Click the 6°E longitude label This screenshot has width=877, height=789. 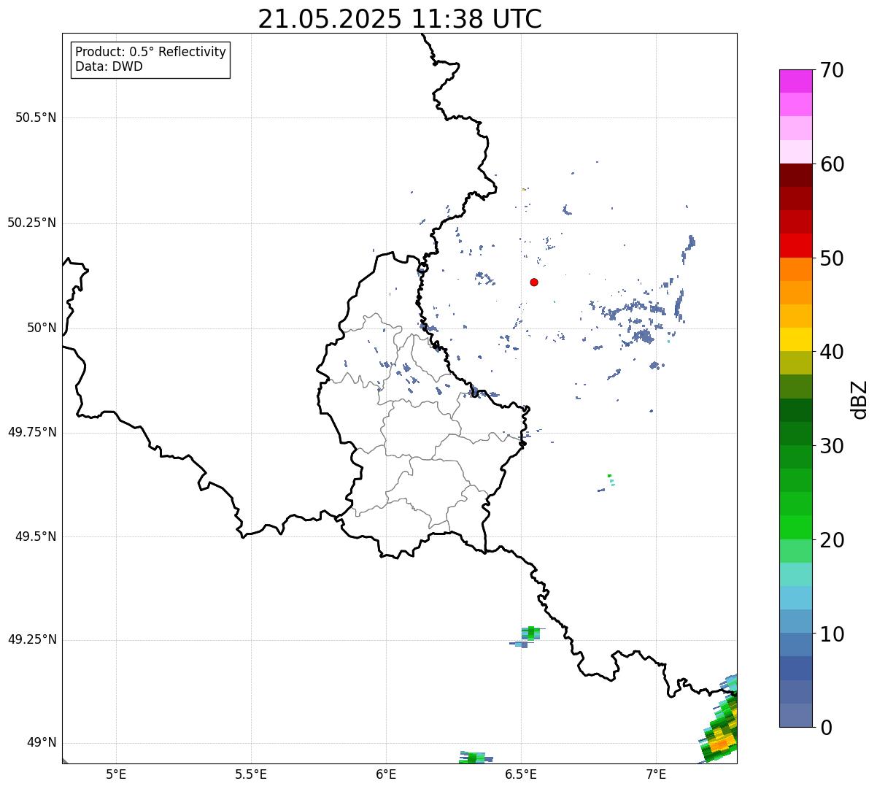[x=386, y=774]
